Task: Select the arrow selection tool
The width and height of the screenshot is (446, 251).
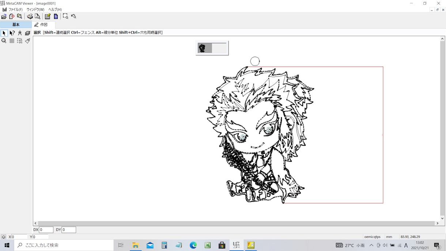Action: click(x=4, y=33)
